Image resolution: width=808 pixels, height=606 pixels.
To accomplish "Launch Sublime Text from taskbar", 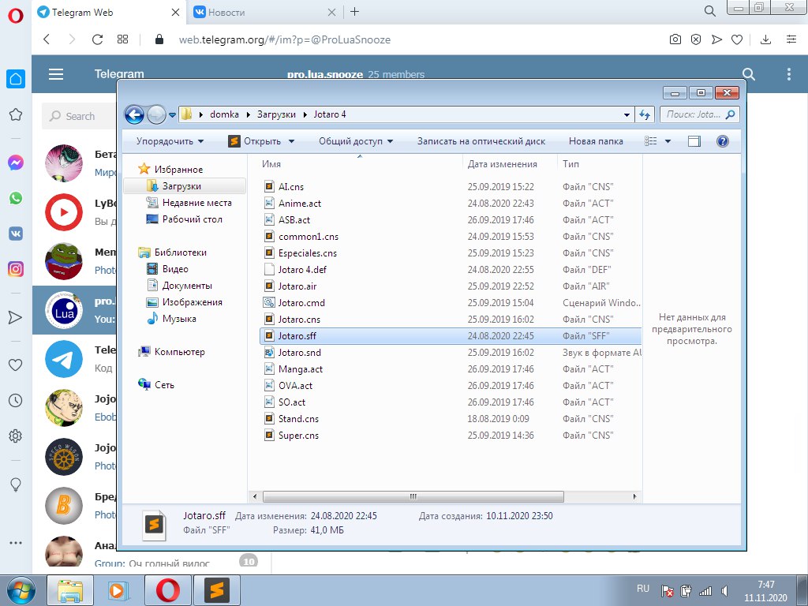I will (216, 590).
